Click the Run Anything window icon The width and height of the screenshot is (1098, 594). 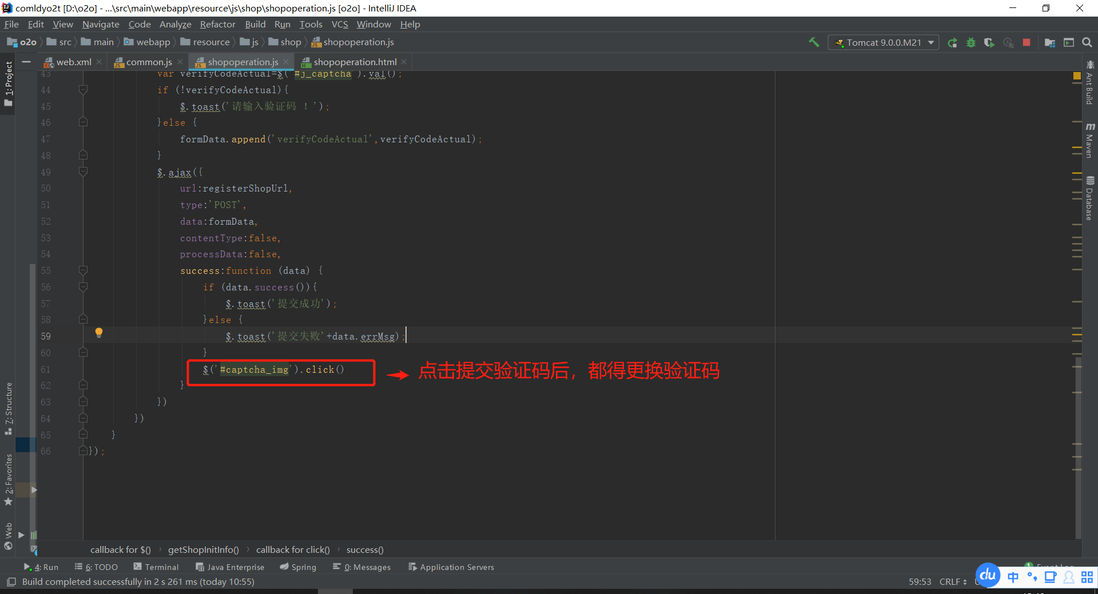click(x=1068, y=42)
